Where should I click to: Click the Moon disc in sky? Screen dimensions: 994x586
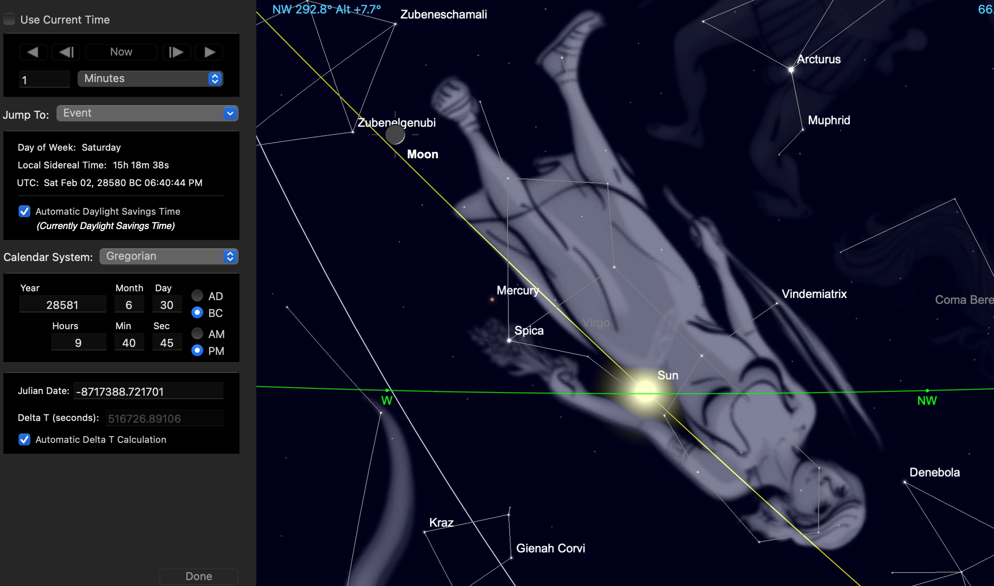click(x=395, y=135)
